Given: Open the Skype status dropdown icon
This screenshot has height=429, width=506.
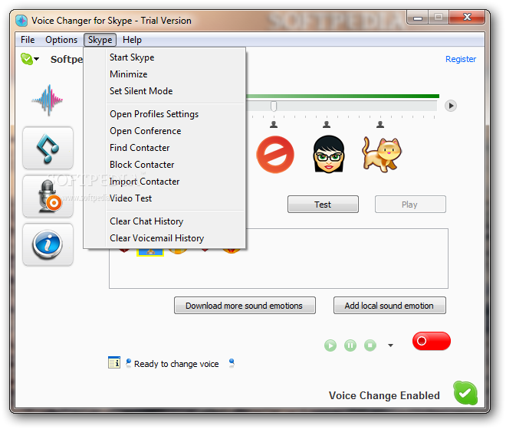Looking at the screenshot, I should 30,59.
